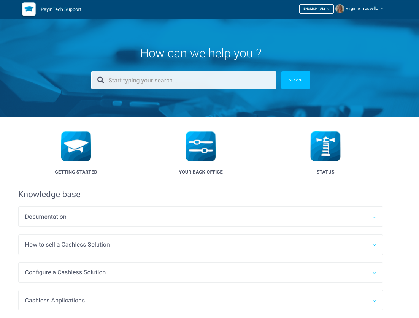The image size is (419, 318).
Task: Click Virginie Trossello's avatar picture
Action: coord(340,9)
